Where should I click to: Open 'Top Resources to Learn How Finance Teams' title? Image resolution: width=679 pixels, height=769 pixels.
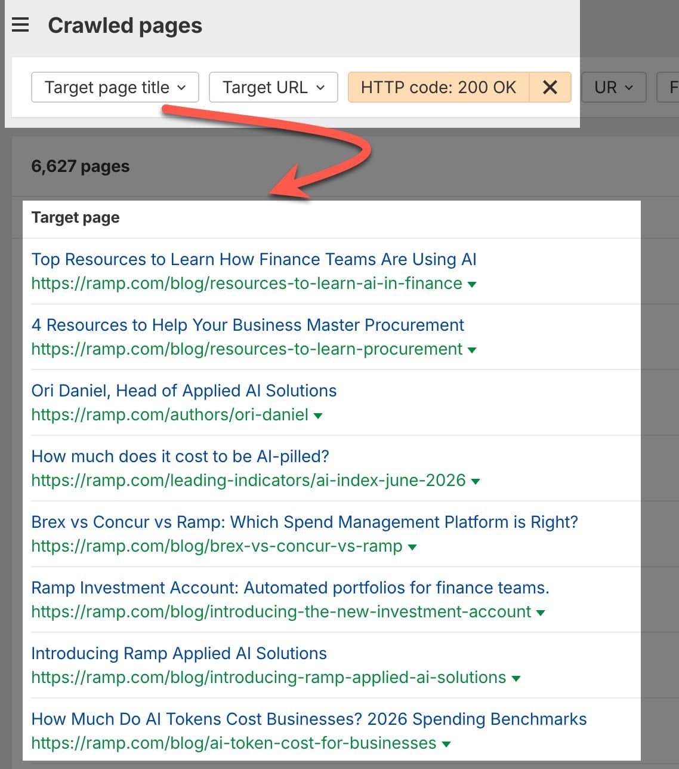tap(254, 259)
